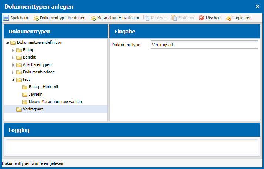
Task: Close the Dokumenttypen anlegen dialog
Action: pos(257,7)
